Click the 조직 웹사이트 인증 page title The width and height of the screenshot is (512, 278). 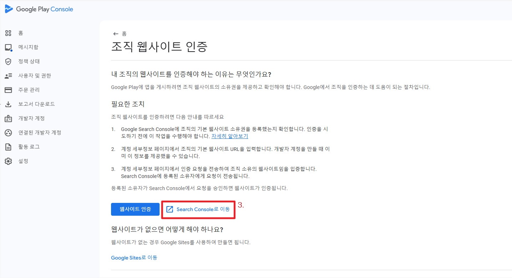pos(159,47)
